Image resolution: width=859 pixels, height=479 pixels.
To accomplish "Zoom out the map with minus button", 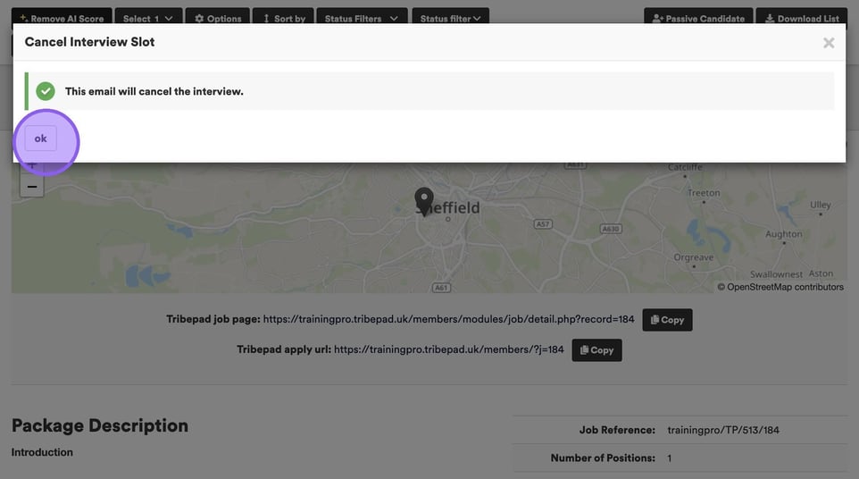I will pyautogui.click(x=32, y=187).
